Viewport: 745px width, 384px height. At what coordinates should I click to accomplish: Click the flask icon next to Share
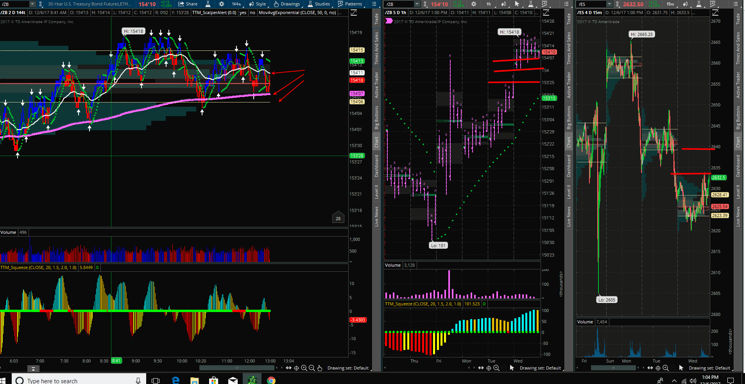[208, 4]
